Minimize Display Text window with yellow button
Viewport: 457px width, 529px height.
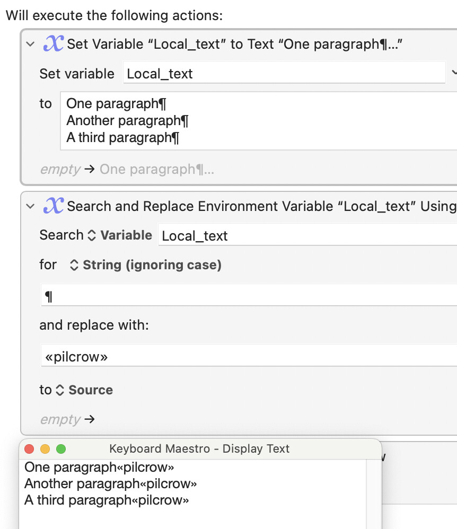pos(45,449)
